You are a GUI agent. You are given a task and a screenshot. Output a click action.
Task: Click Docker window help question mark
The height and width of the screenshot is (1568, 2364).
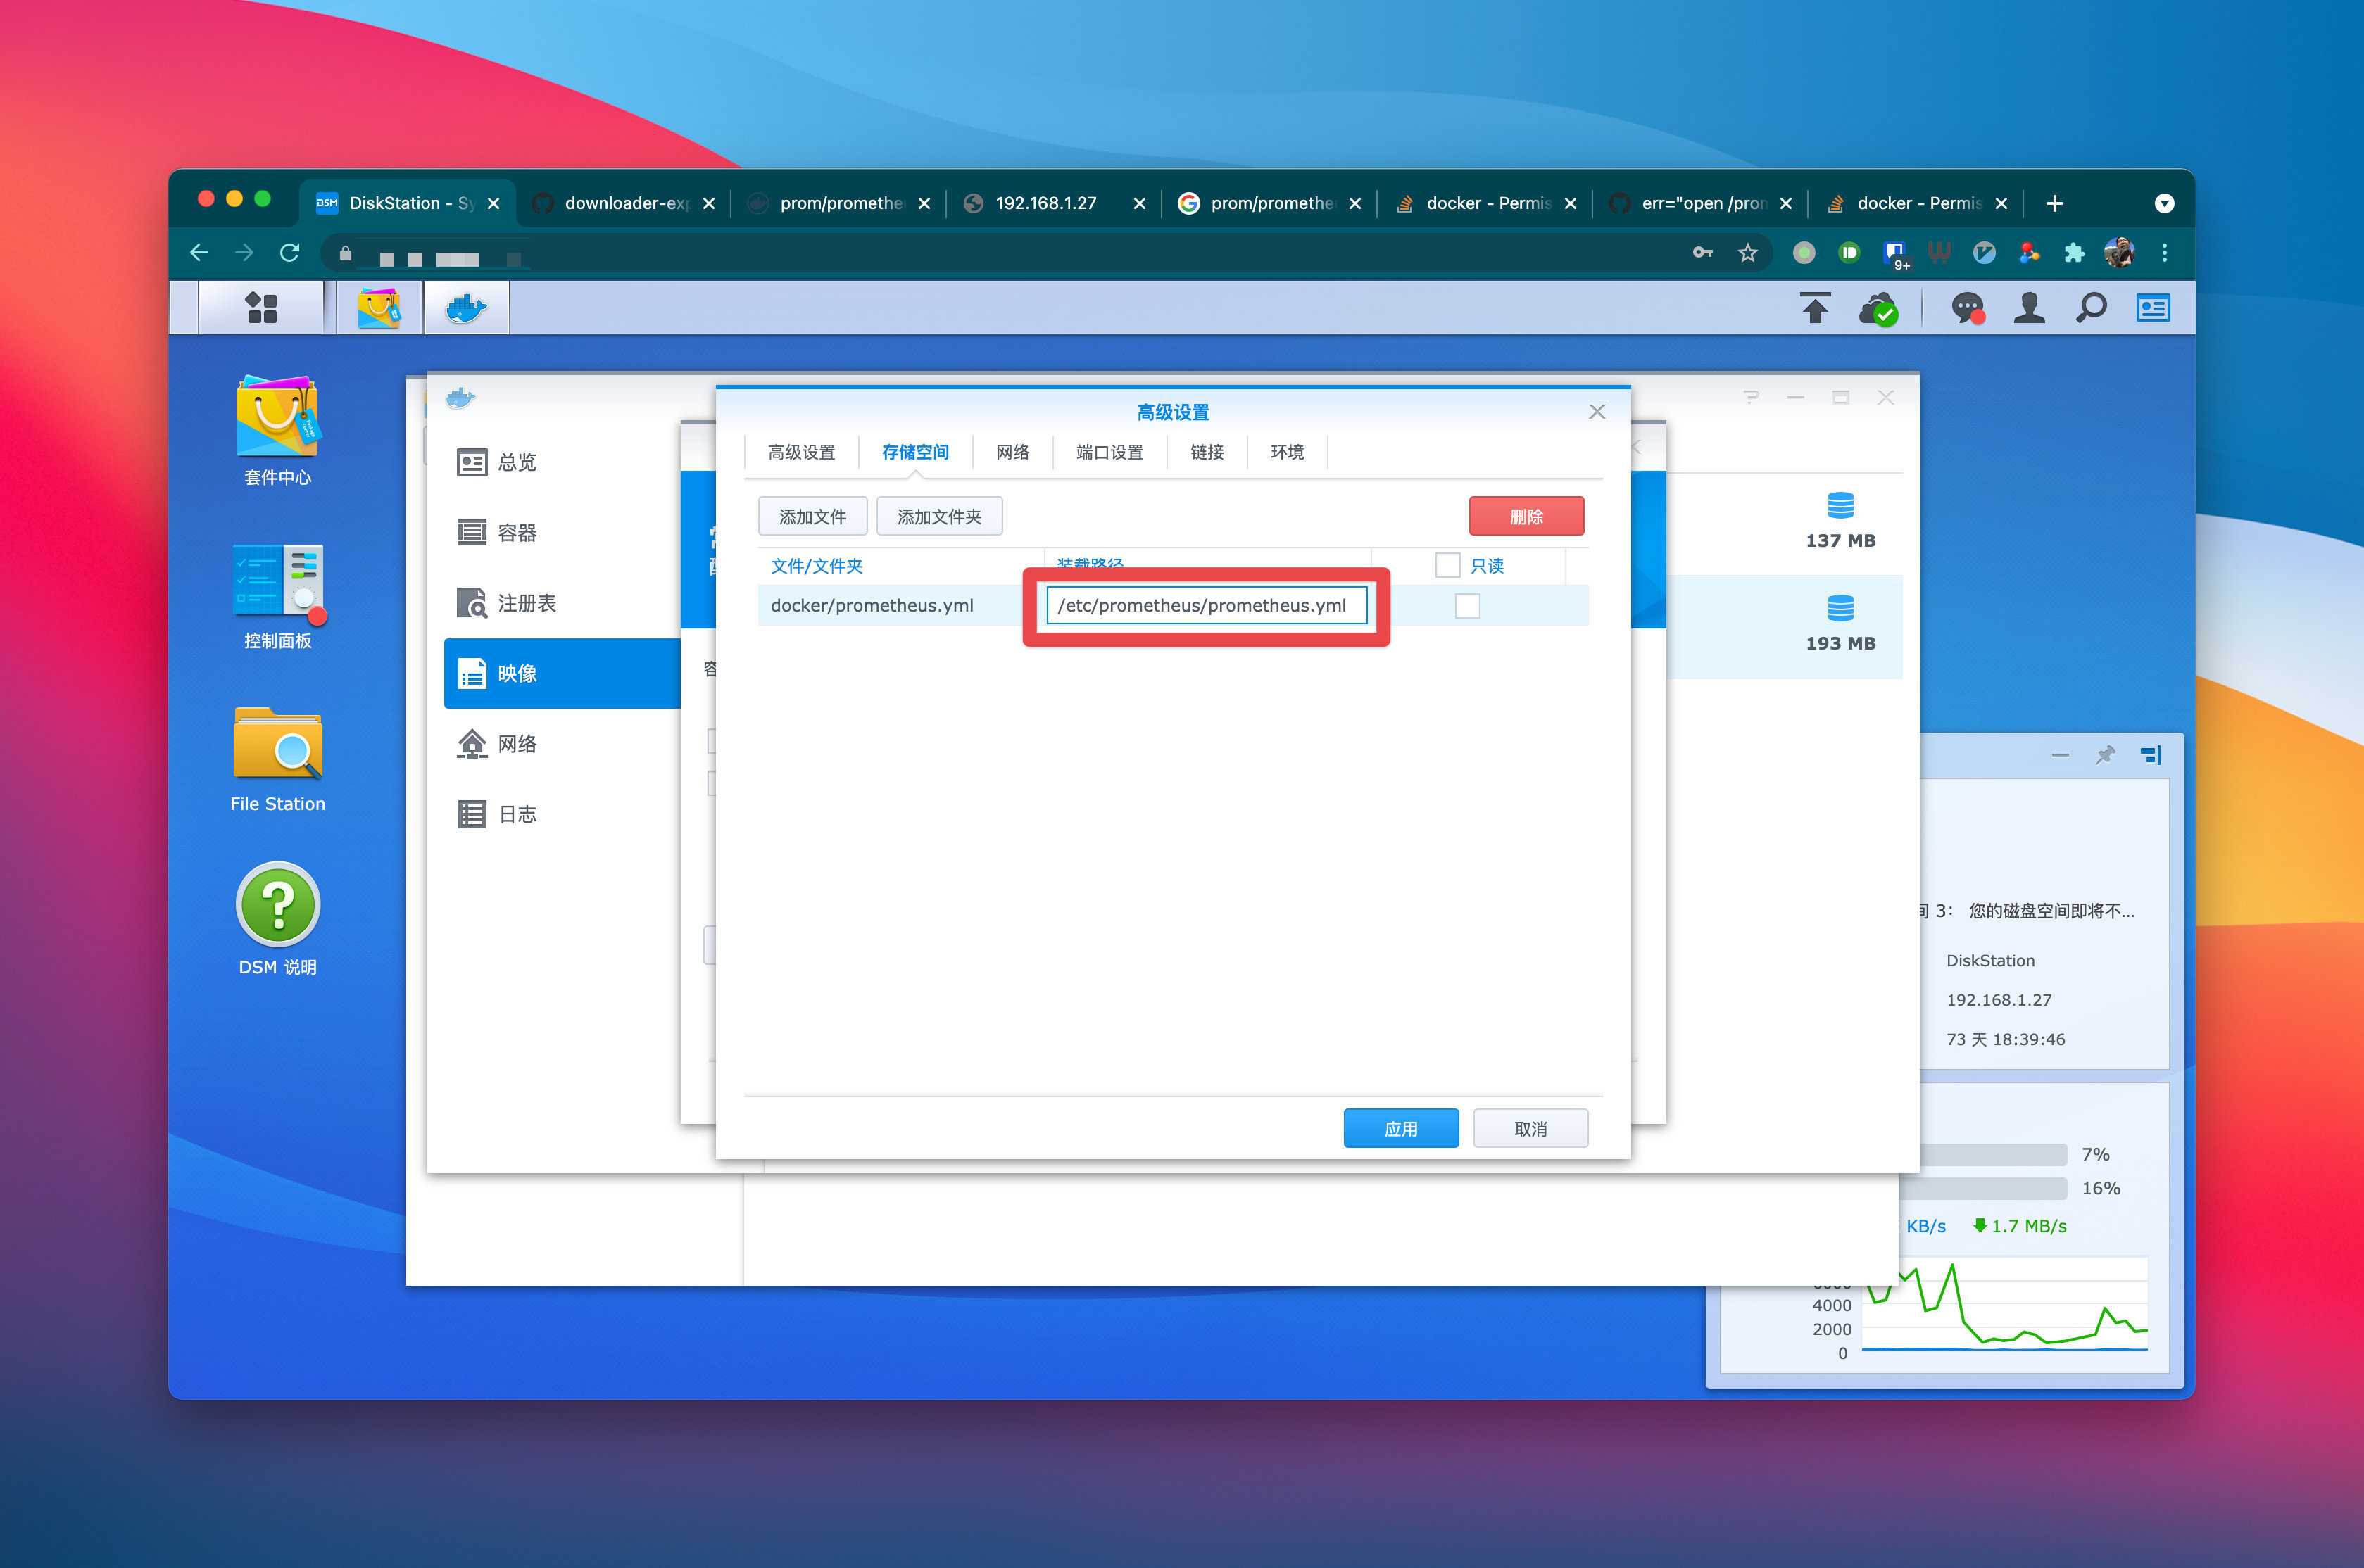coord(1751,397)
